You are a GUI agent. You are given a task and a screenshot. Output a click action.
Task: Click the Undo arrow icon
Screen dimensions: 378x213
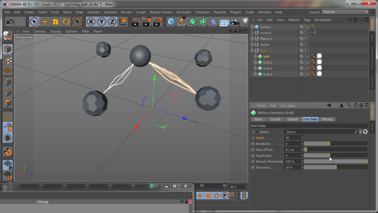[10, 22]
